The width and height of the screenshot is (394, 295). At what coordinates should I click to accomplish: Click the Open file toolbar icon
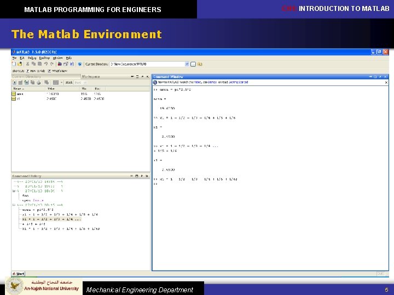20,64
